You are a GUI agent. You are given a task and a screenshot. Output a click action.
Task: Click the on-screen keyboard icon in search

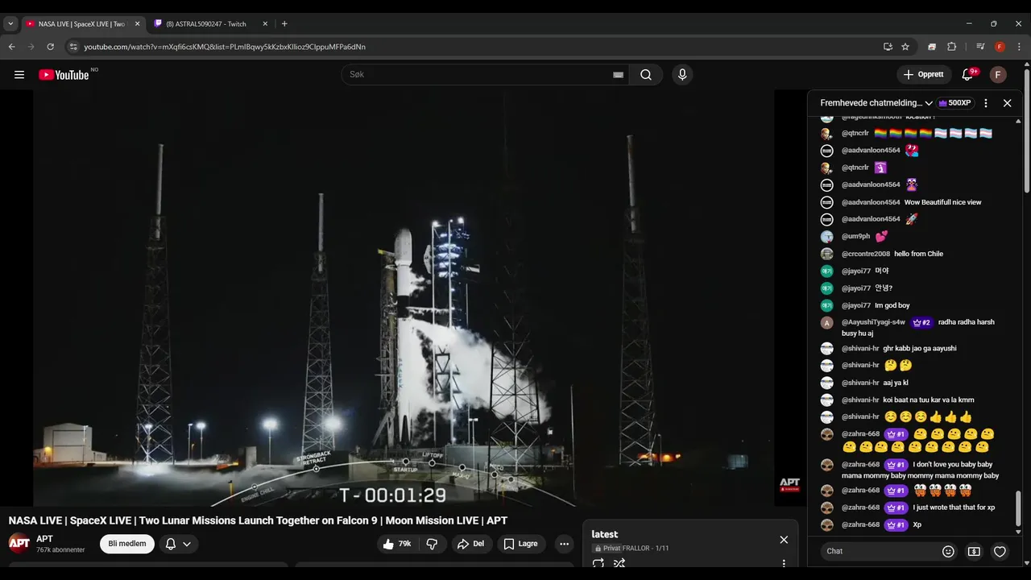tap(618, 75)
